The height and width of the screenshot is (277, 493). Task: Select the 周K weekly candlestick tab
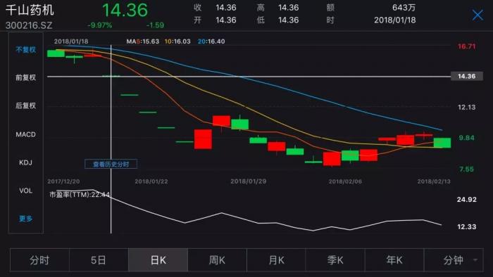pos(217,260)
